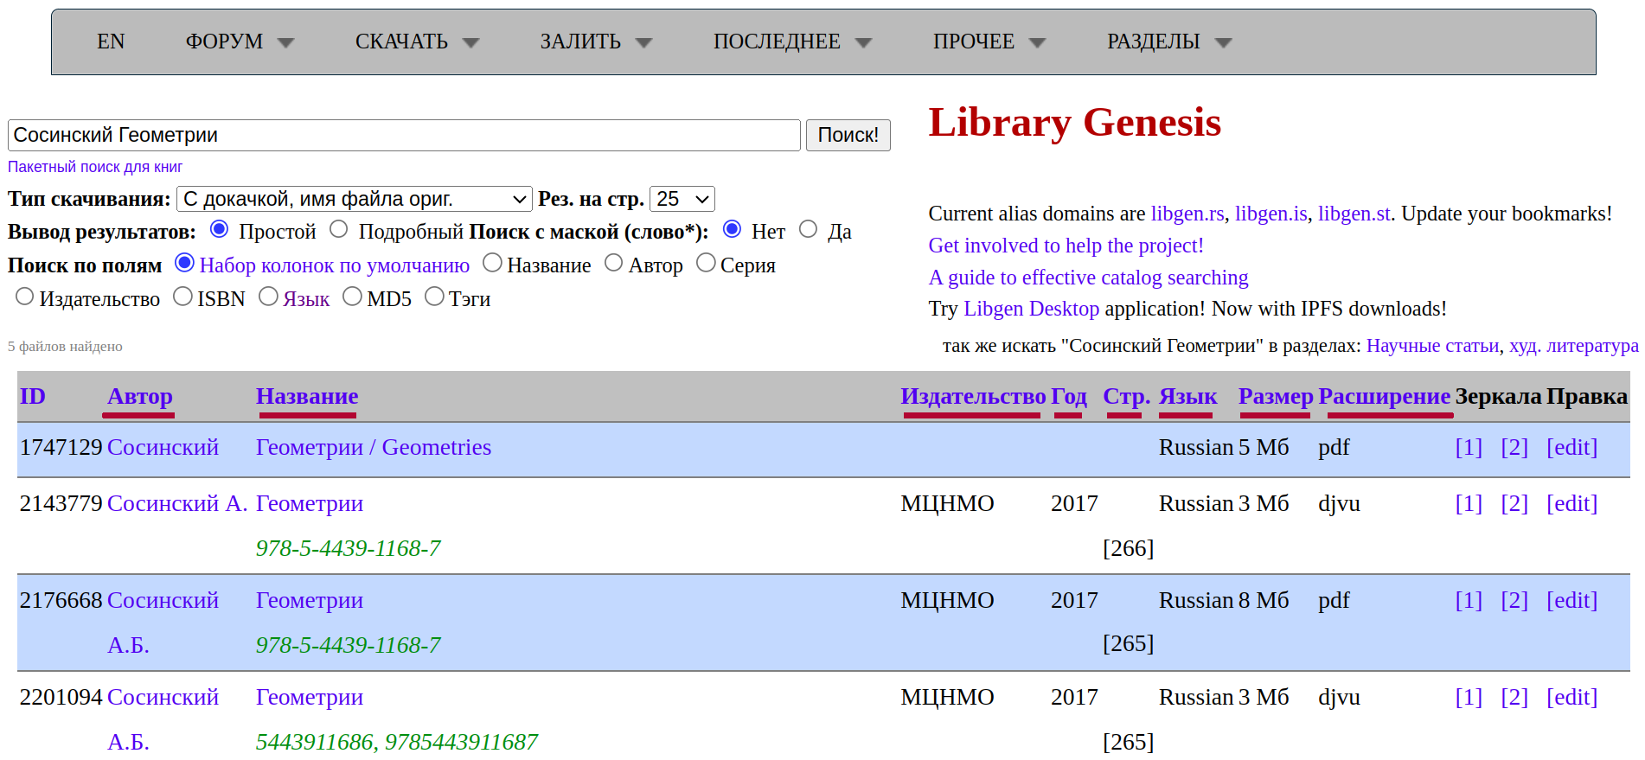Select Да for mask search
The image size is (1645, 760).
pos(809,229)
